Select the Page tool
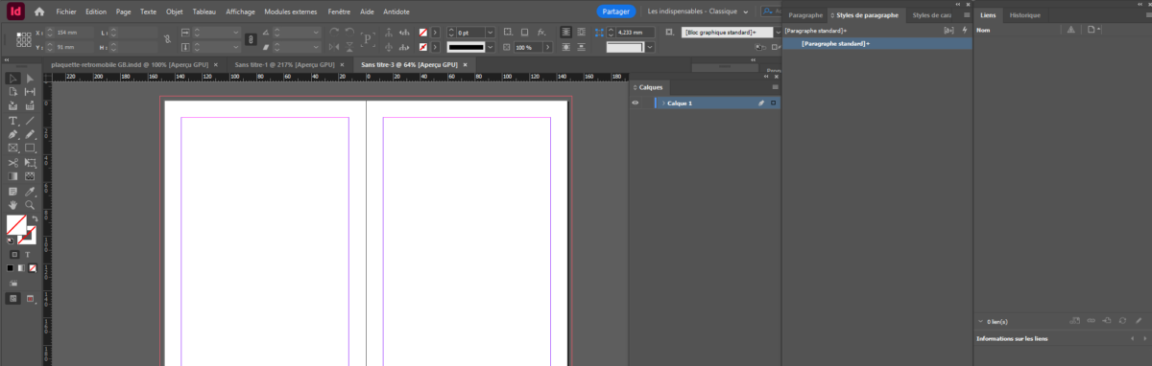This screenshot has height=366, width=1152. click(x=13, y=92)
